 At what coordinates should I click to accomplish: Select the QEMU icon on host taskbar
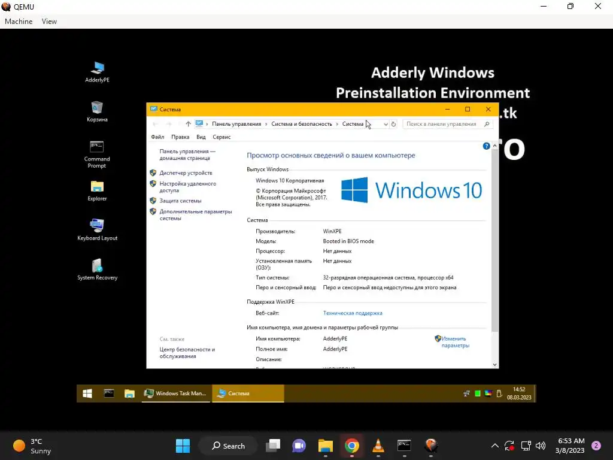coord(431,446)
